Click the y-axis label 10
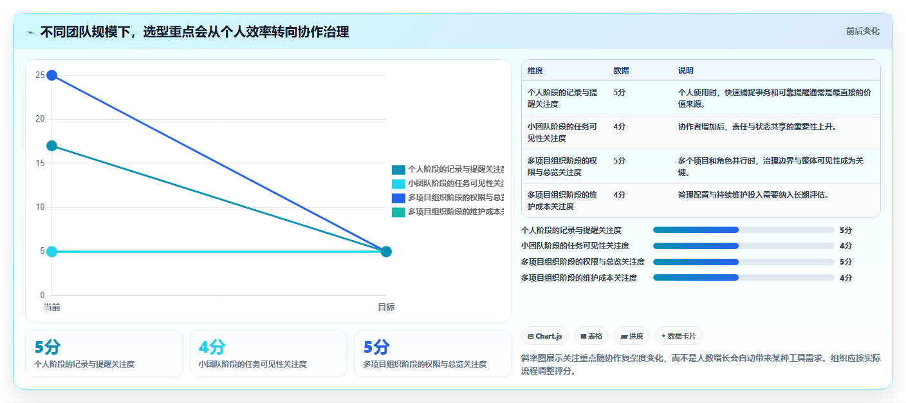906x403 pixels. [40, 207]
